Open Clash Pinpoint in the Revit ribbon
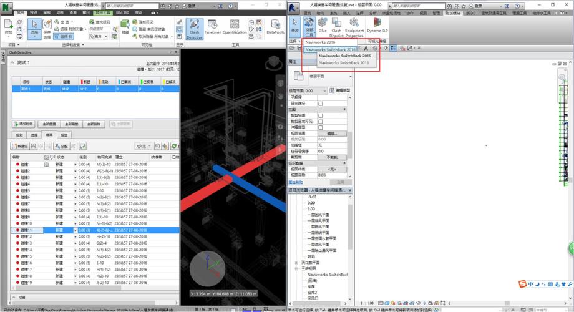This screenshot has height=312, width=574. pyautogui.click(x=336, y=27)
